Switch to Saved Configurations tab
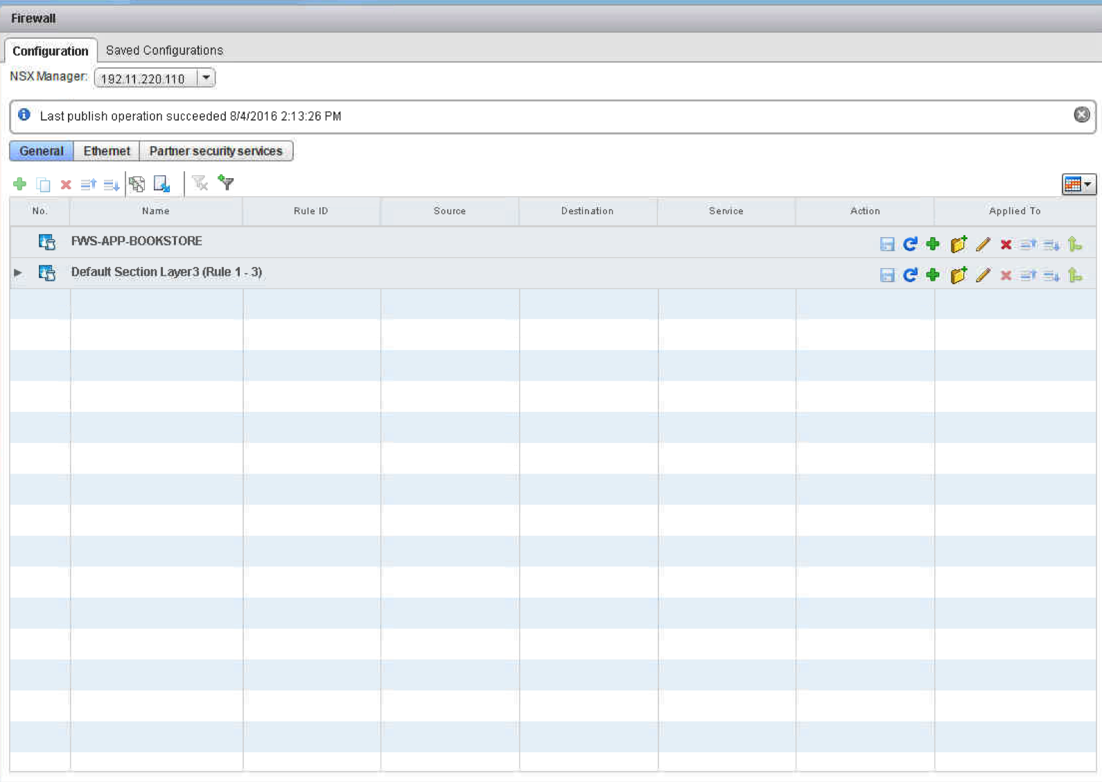Image resolution: width=1102 pixels, height=782 pixels. point(164,51)
